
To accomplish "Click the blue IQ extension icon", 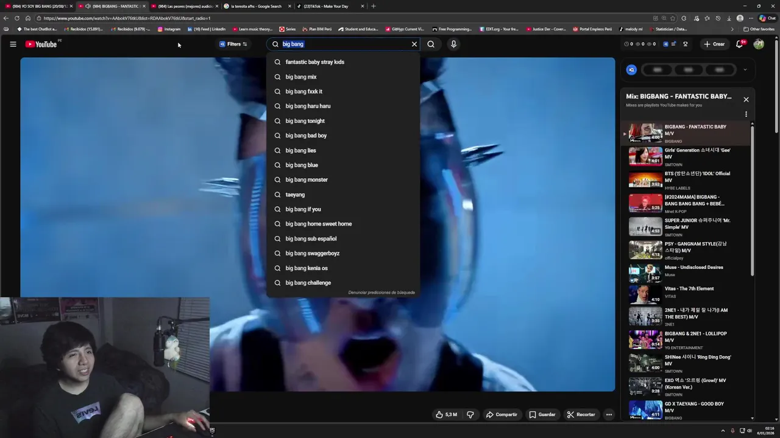I will (x=631, y=70).
